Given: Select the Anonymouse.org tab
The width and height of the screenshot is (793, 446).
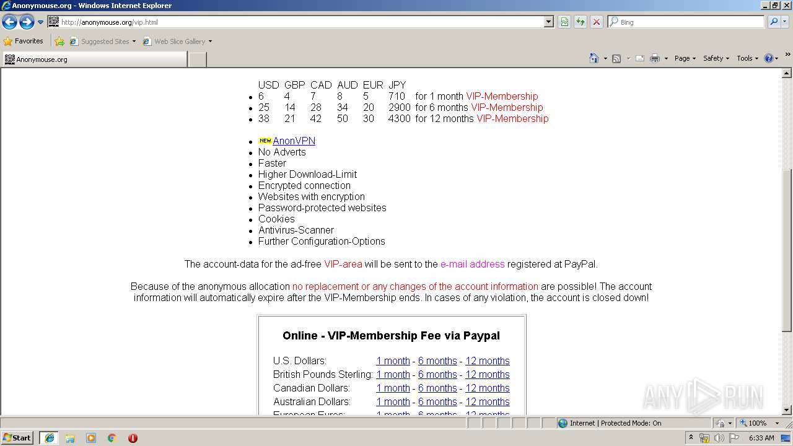Looking at the screenshot, I should [94, 59].
